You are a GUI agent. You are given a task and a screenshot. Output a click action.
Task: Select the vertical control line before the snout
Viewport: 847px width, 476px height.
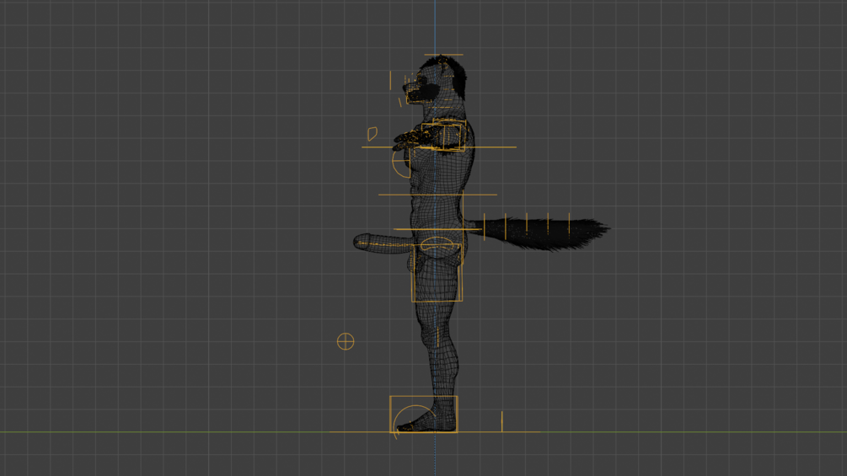tap(390, 80)
